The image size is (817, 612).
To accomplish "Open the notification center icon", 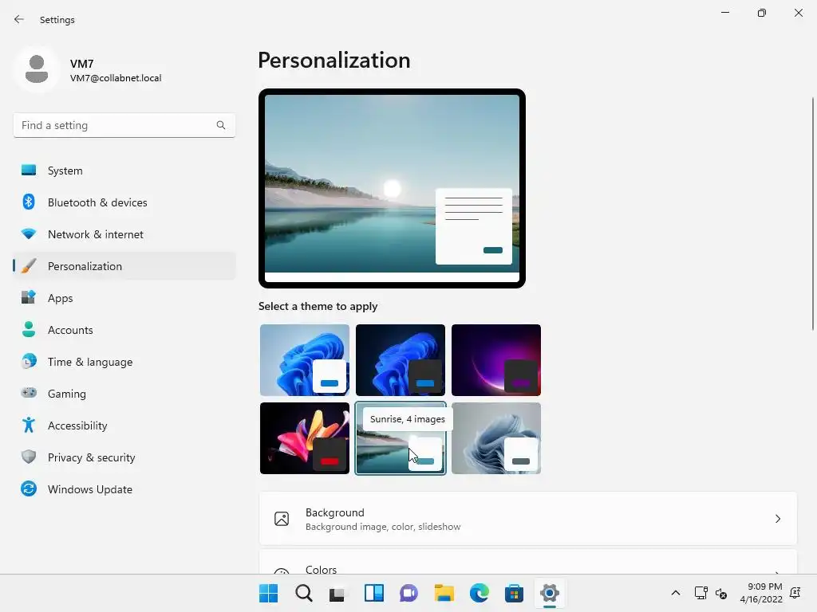I will point(795,593).
